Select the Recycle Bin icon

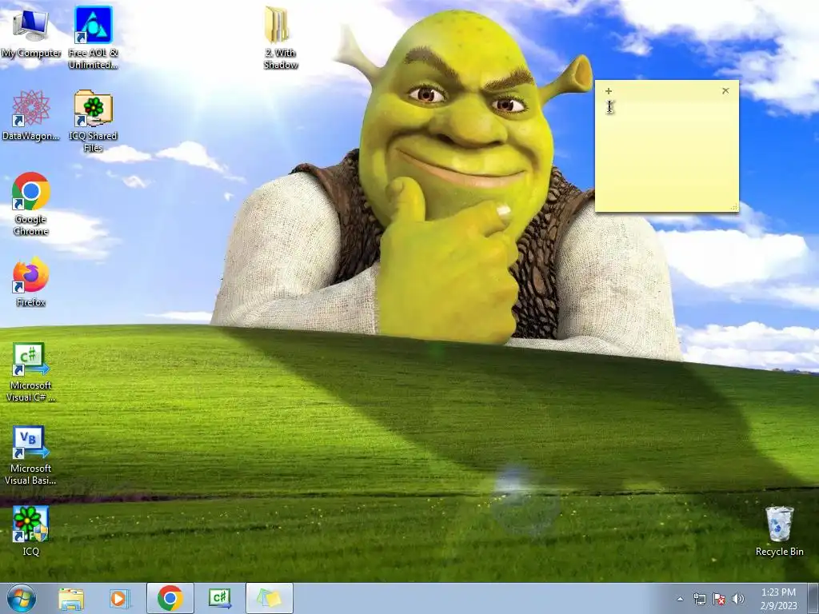click(779, 531)
